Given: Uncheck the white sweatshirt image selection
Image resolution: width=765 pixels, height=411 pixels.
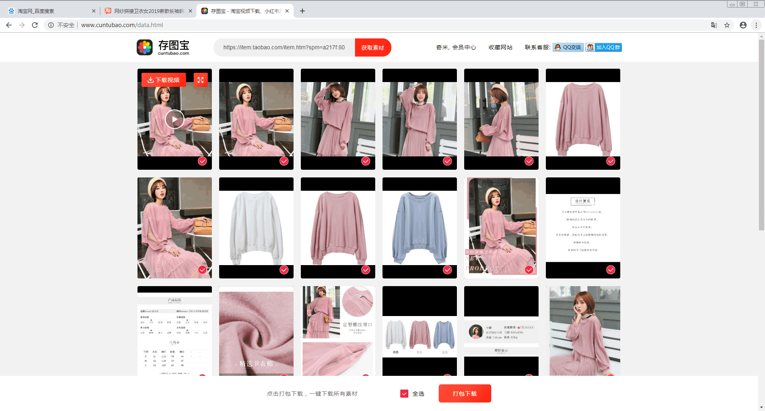Looking at the screenshot, I should (x=284, y=270).
